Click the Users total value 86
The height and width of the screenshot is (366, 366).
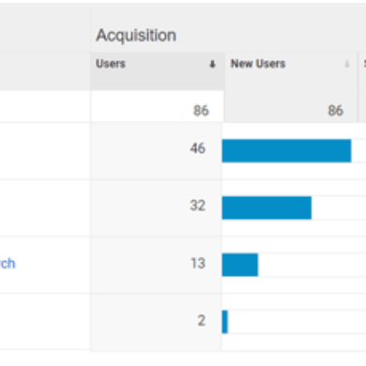pos(201,111)
